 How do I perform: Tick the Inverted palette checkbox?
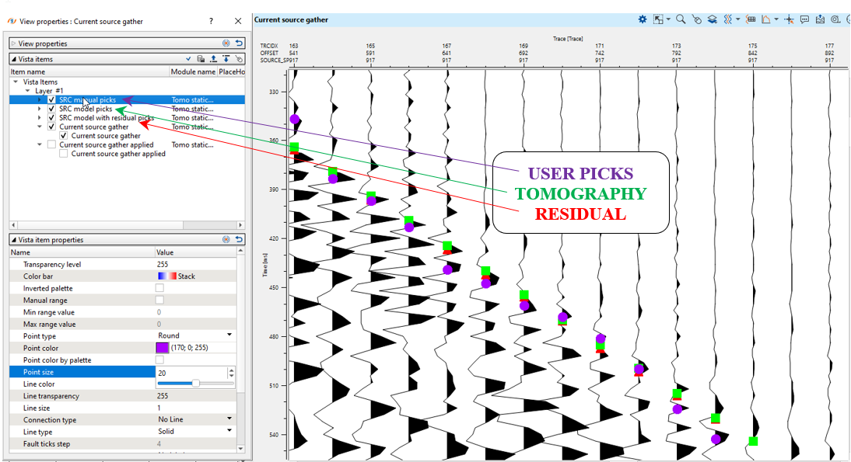(x=159, y=288)
